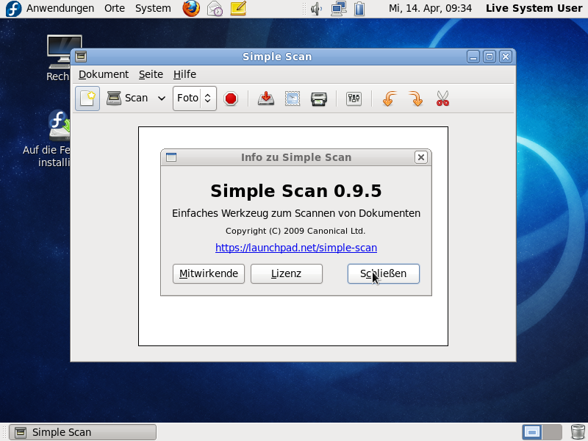Select the scissors crop tool
588x441 pixels.
[443, 98]
